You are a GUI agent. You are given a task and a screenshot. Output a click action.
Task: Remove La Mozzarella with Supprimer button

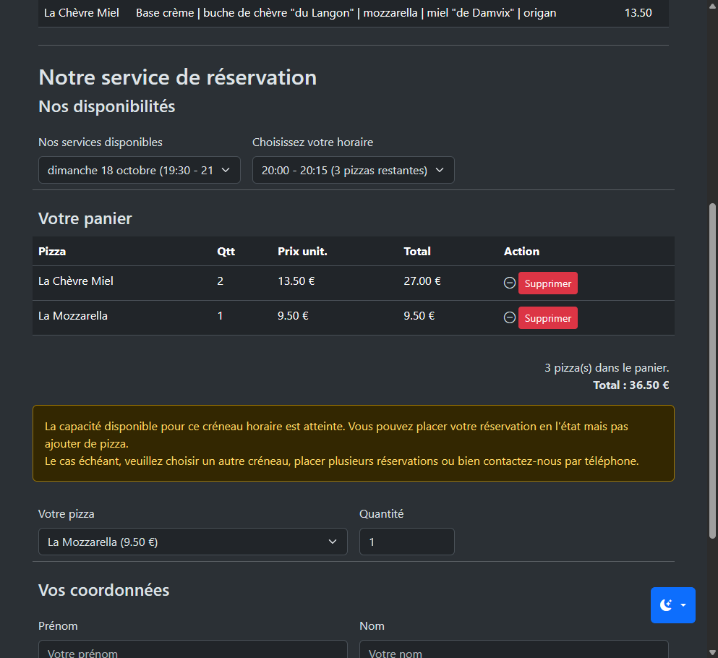pos(547,317)
